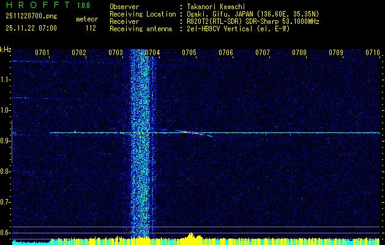Click the 0707 time marker
Viewport: 385px width, 245px height.
263,52
